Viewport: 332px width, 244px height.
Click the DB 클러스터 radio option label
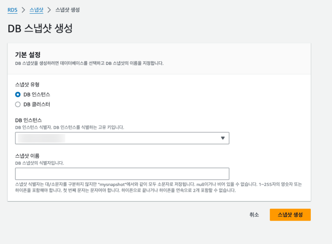click(x=37, y=104)
